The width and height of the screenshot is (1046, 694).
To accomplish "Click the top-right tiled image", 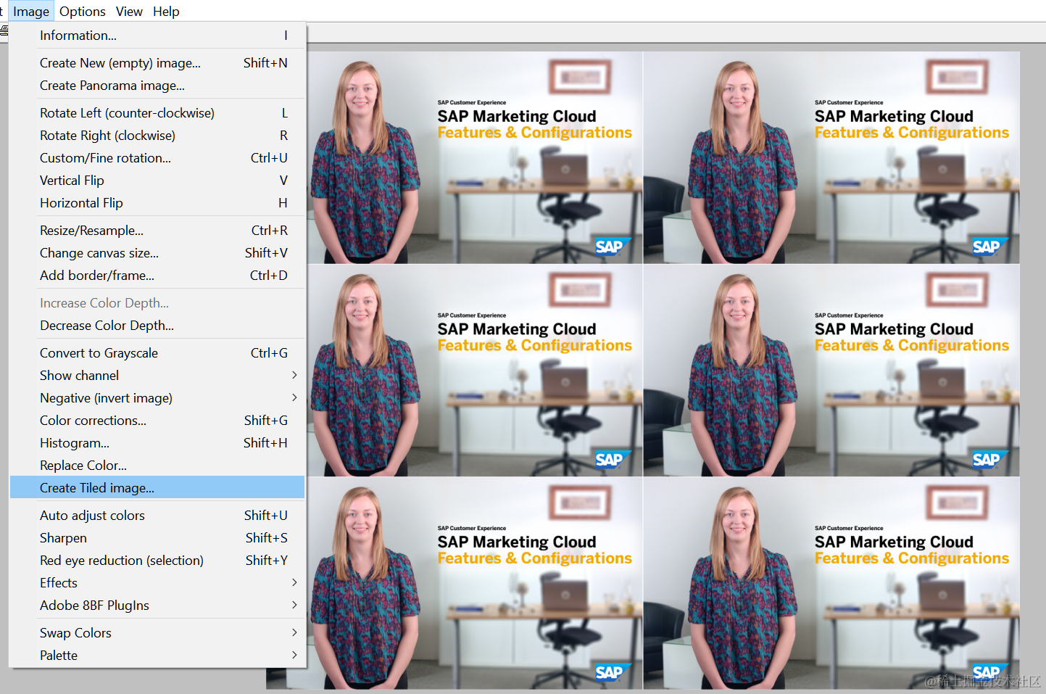I will point(831,157).
